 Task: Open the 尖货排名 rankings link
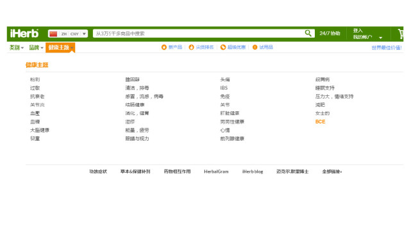point(205,47)
